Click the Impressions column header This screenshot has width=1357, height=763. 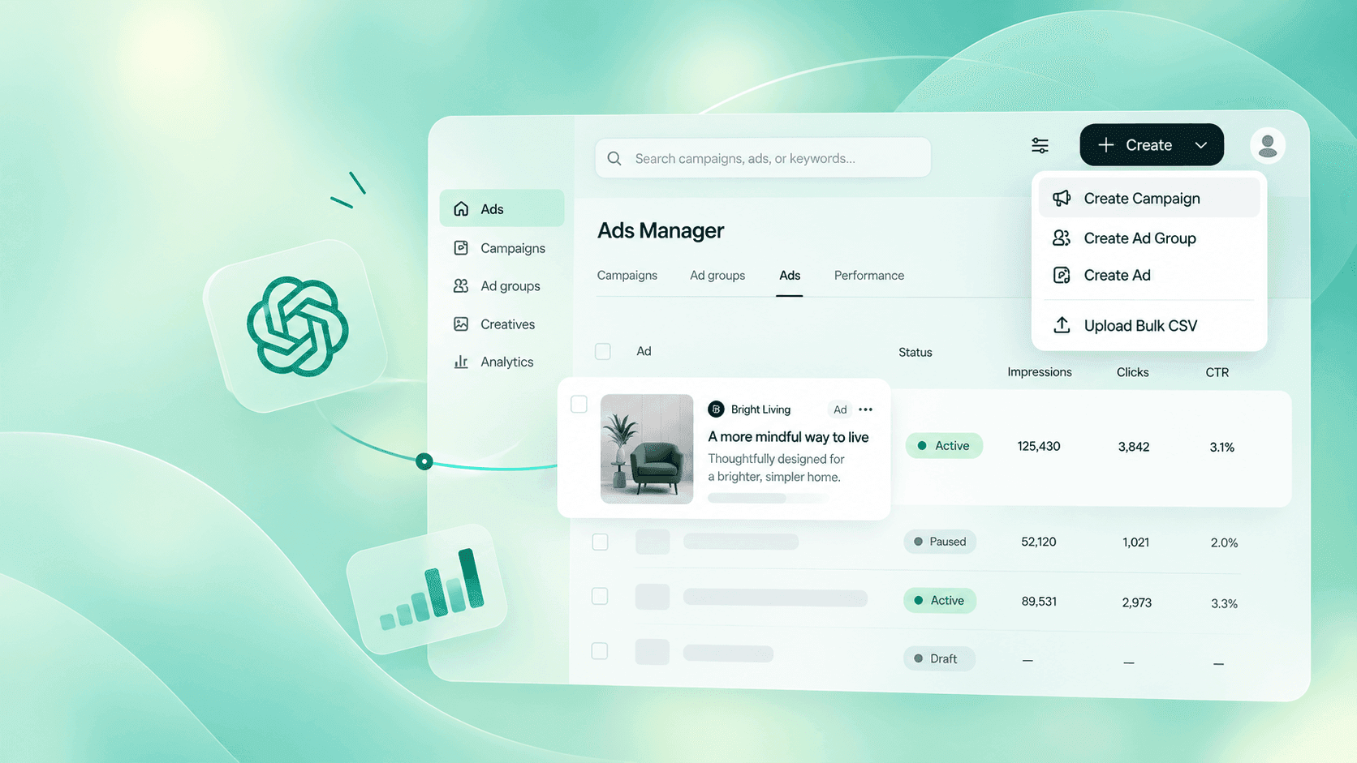[1040, 372]
